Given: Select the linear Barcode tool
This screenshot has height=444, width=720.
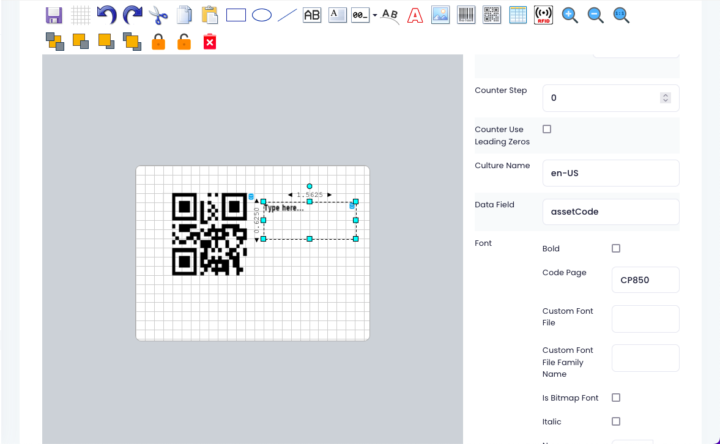Looking at the screenshot, I should pos(466,15).
